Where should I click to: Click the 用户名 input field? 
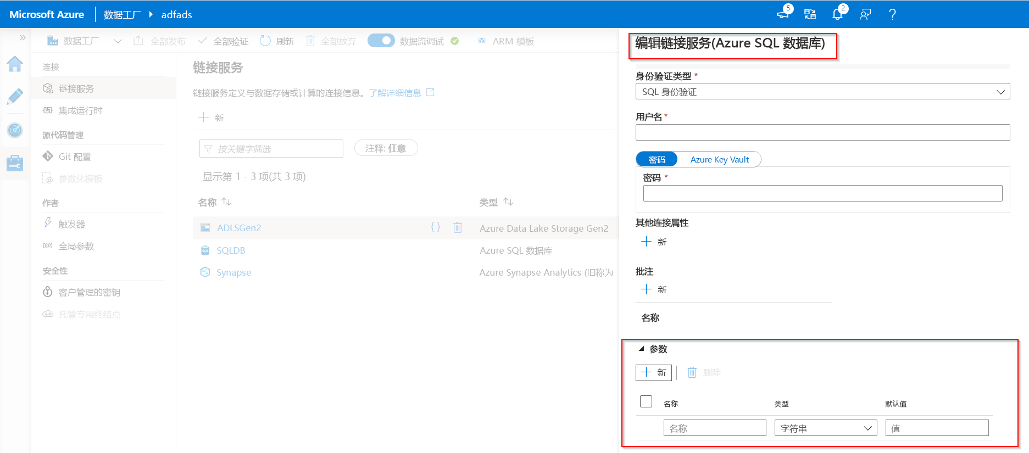point(822,132)
